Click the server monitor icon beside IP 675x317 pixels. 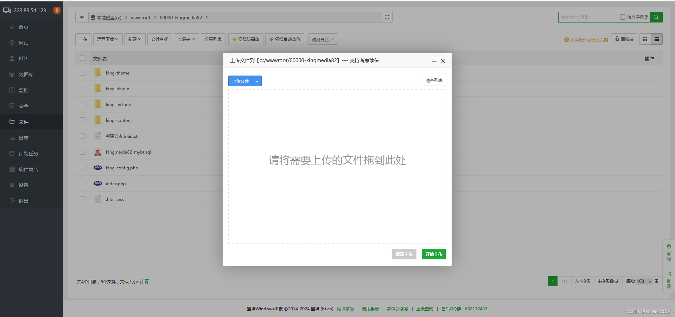[7, 10]
